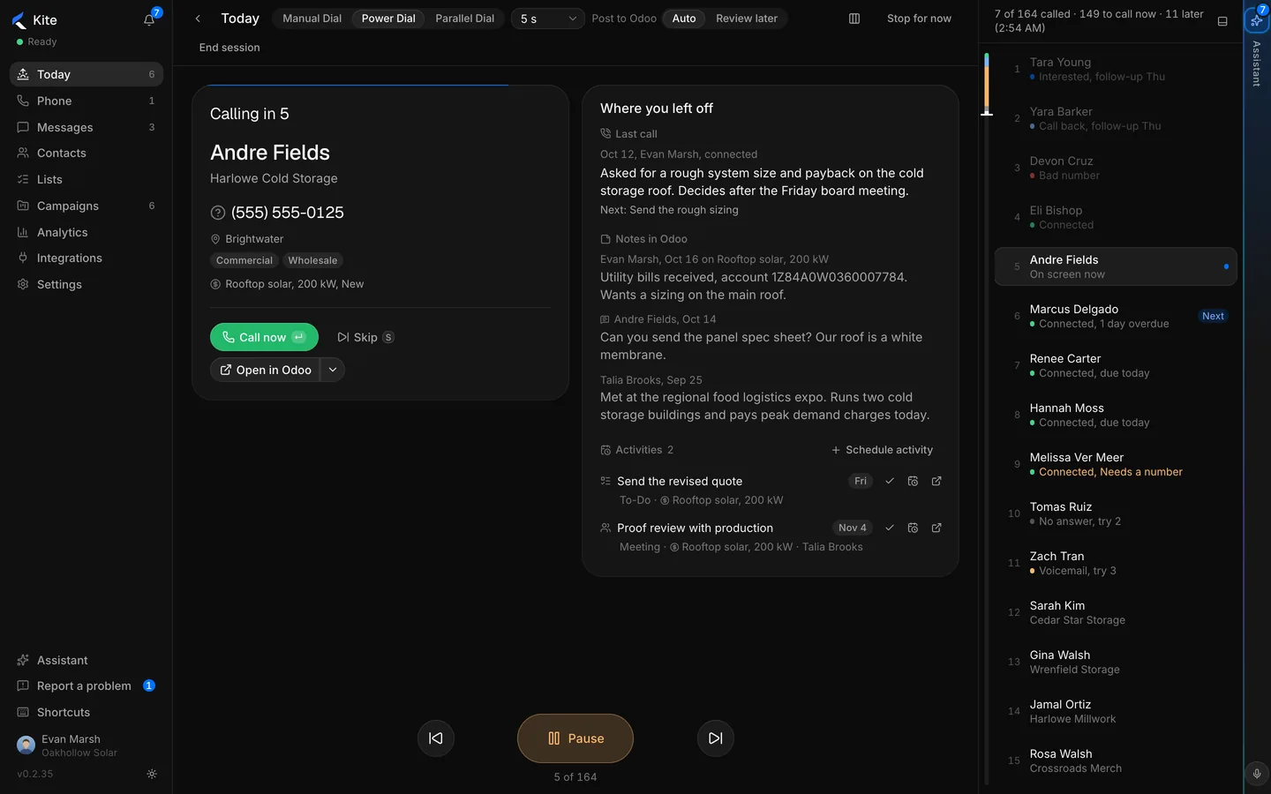Open Integrations in the sidebar
Screen dimensions: 1271x794
point(86,258)
